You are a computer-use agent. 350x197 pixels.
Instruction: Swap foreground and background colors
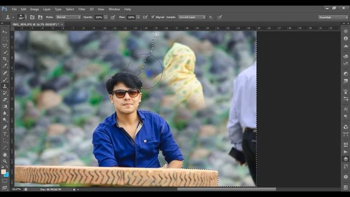pos(7,166)
